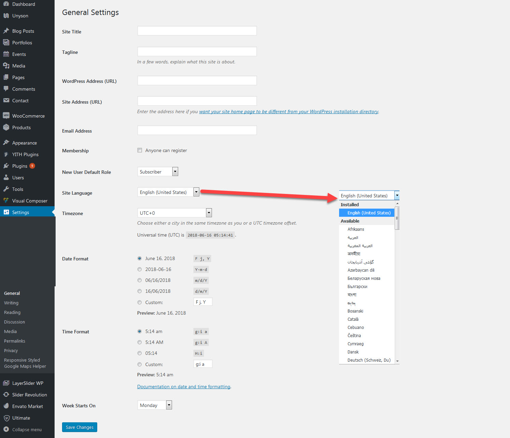Image resolution: width=510 pixels, height=438 pixels.
Task: Select the 2018-06-16 date format option
Action: click(140, 269)
